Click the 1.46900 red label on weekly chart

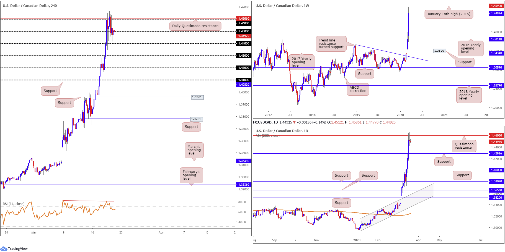pos(496,6)
